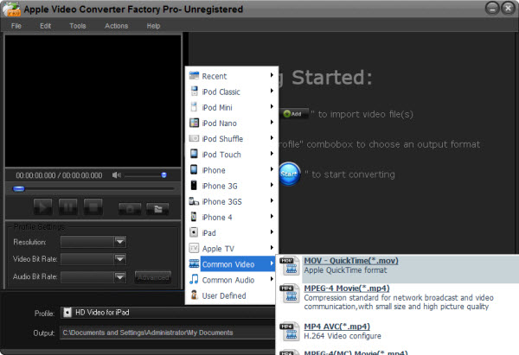The width and height of the screenshot is (519, 355).
Task: Click the Add button to import video
Action: 292,113
